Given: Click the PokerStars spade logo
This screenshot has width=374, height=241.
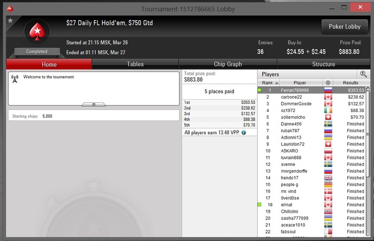Looking at the screenshot, I should pos(37,32).
